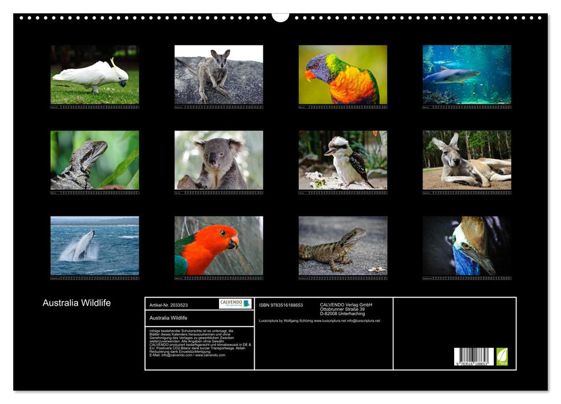Click the blue square in the CALVENDO logo
561x404 pixels.
247,305
